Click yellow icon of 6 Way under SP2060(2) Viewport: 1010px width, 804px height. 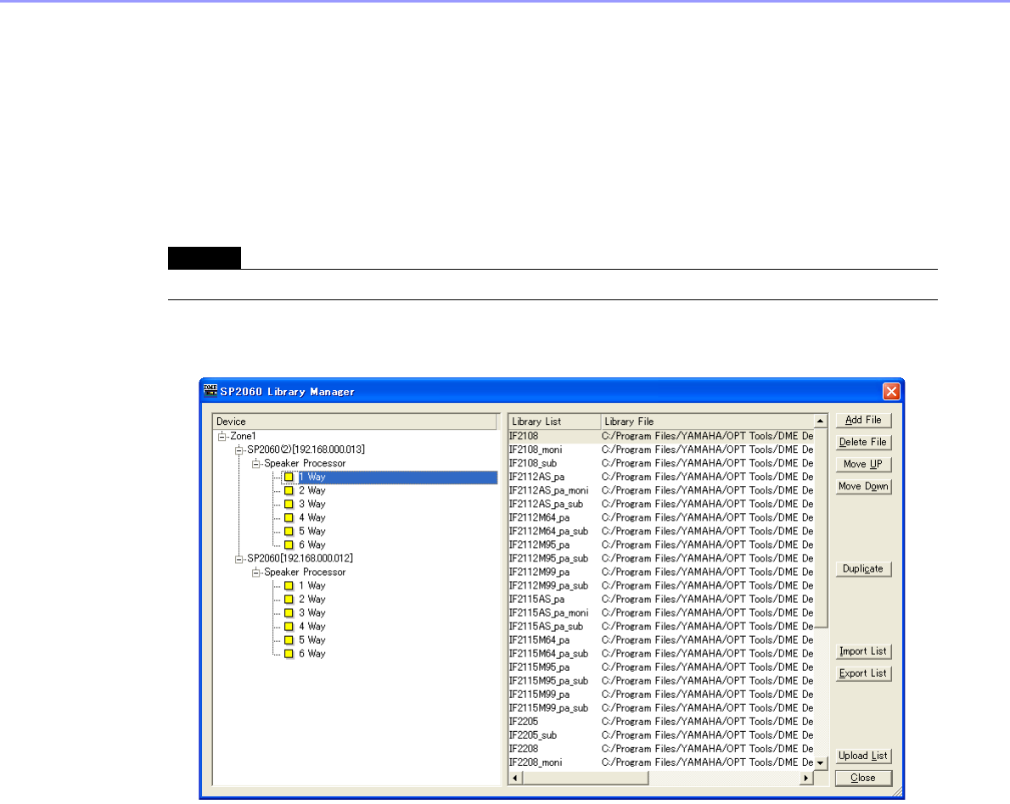click(289, 544)
